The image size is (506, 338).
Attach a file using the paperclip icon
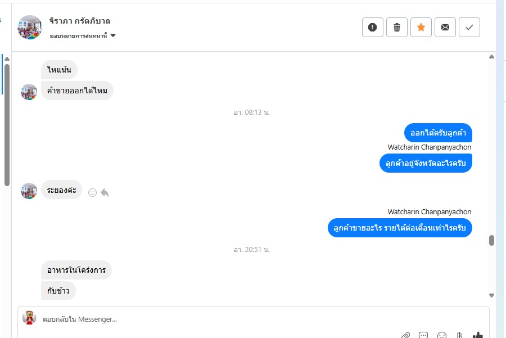(x=405, y=335)
